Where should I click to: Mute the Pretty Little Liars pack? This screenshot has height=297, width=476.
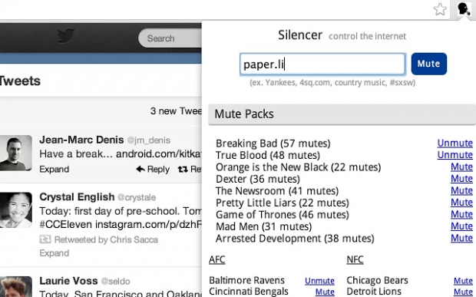461,202
